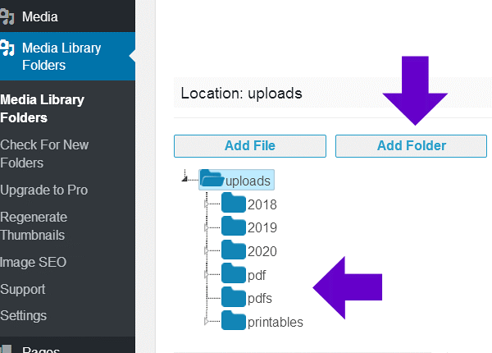Open the Support submenu item
Image resolution: width=492 pixels, height=353 pixels.
23,289
